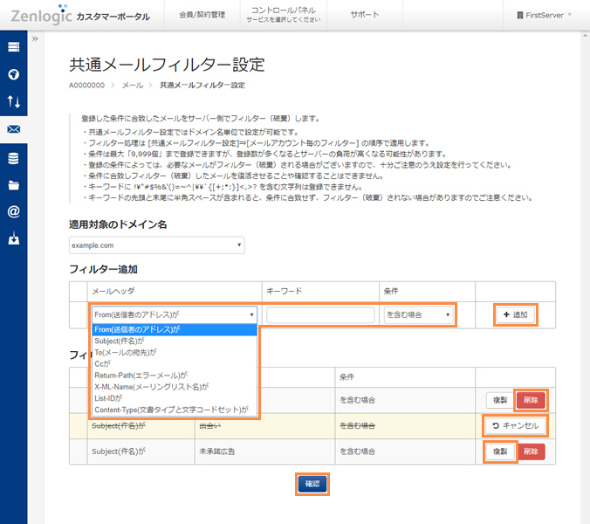The width and height of the screenshot is (590, 524).
Task: Choose Content-Type(文書タイプと文字コードセット)が option
Action: [175, 410]
